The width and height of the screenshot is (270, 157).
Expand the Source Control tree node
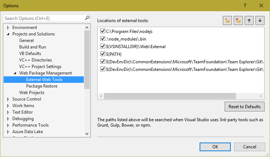click(8, 99)
